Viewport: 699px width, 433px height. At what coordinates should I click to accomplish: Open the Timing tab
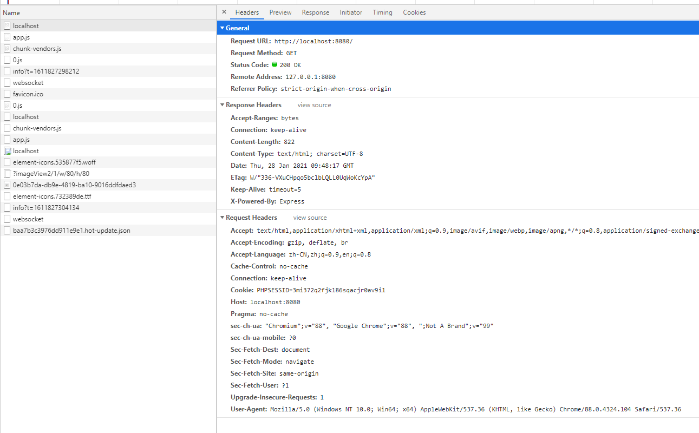[x=382, y=12]
